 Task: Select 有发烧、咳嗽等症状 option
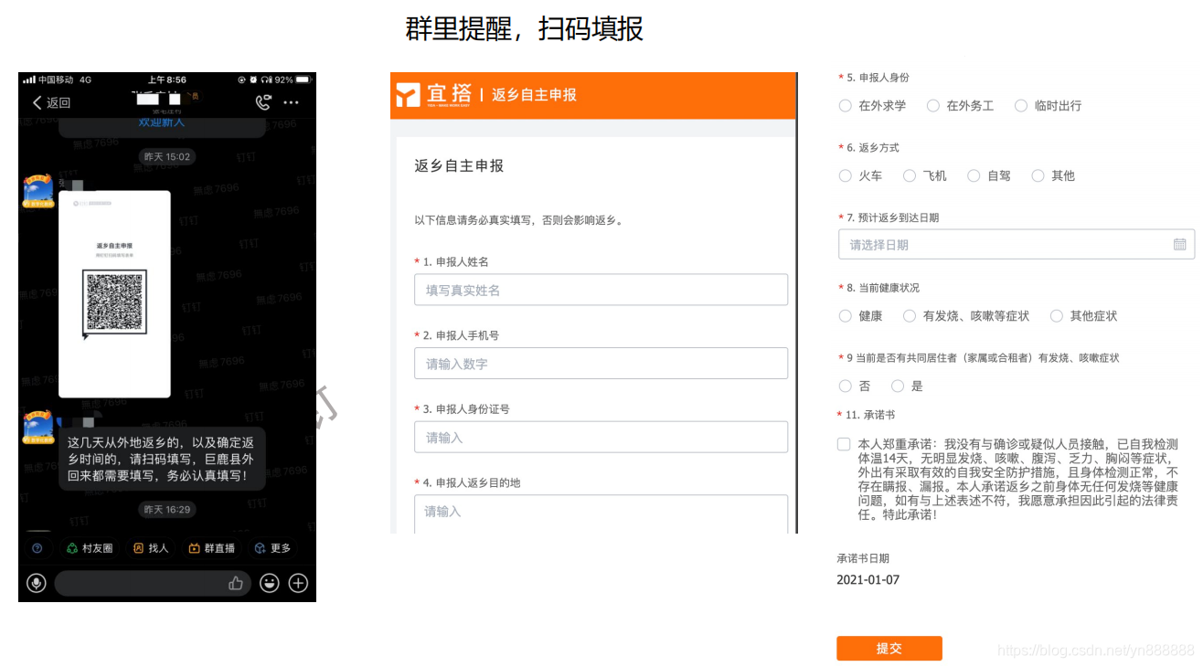coord(965,316)
